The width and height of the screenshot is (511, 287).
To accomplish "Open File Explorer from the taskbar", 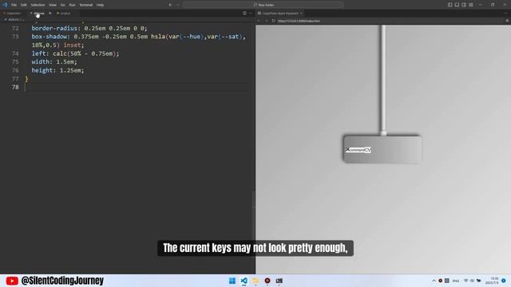I will (x=255, y=281).
